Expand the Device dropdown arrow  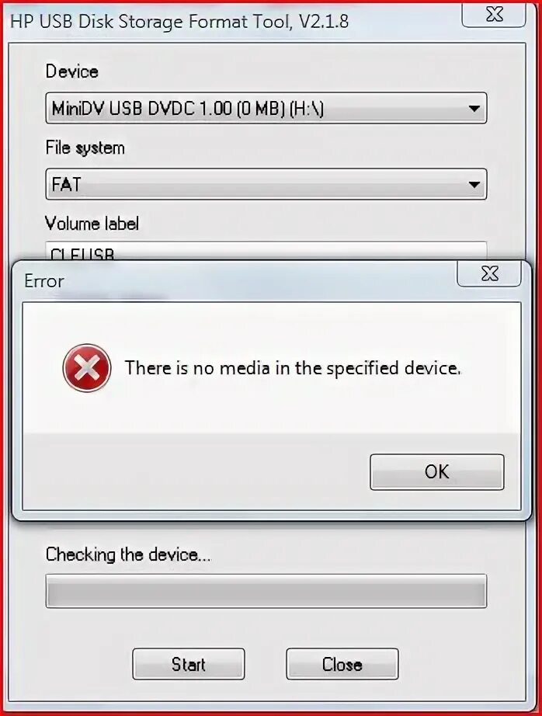pos(474,109)
